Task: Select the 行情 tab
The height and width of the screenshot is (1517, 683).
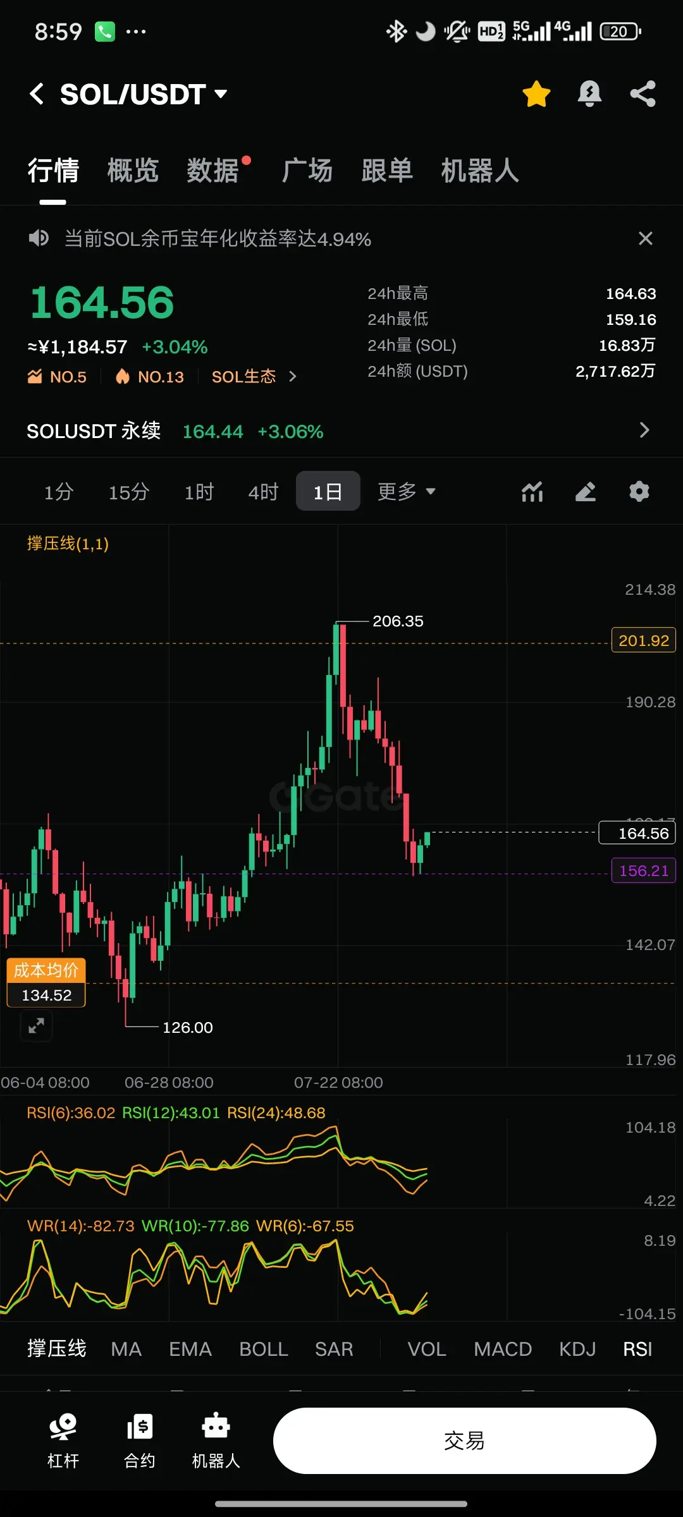Action: [53, 171]
